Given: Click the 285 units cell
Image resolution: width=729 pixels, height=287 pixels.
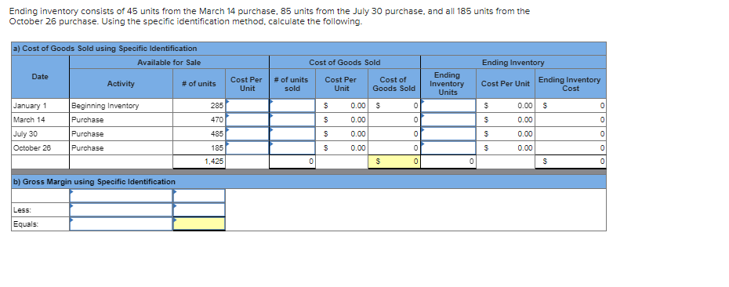Looking at the screenshot, I should tap(199, 106).
